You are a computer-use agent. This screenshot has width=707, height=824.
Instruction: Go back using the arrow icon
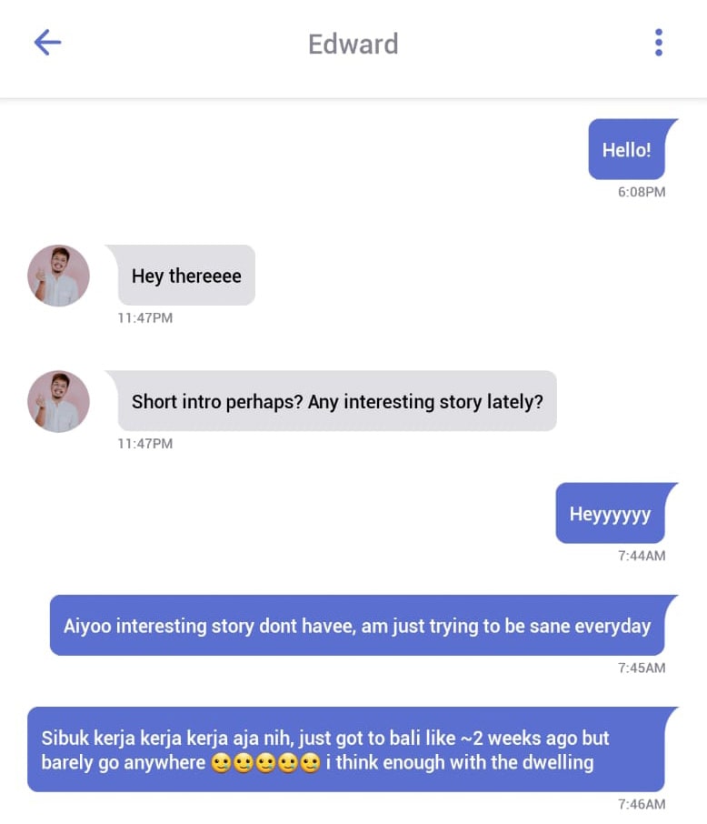coord(48,43)
